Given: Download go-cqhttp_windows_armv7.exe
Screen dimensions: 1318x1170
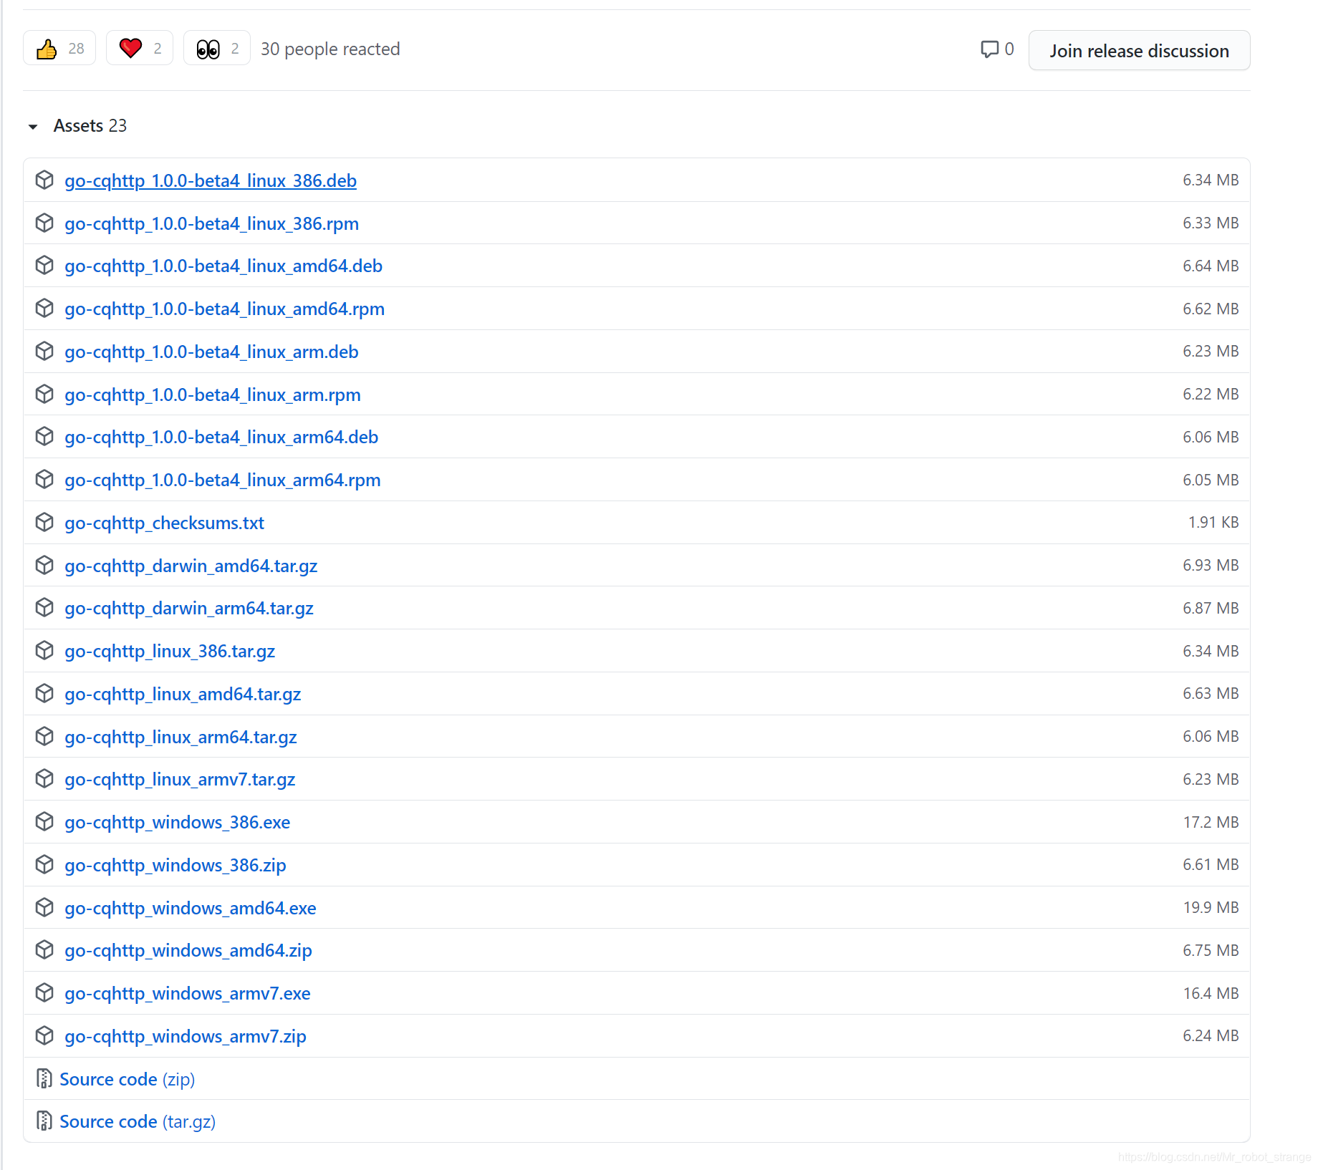Looking at the screenshot, I should pyautogui.click(x=187, y=993).
